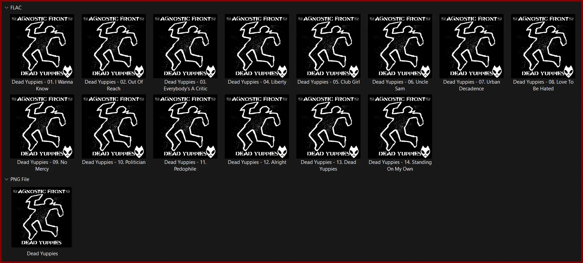Click foobar2000 overlay icon on 13. Dead Yuppies
The width and height of the screenshot is (583, 263).
coord(354,152)
